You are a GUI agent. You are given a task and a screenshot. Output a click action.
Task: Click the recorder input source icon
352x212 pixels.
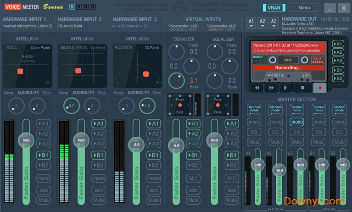317,60
